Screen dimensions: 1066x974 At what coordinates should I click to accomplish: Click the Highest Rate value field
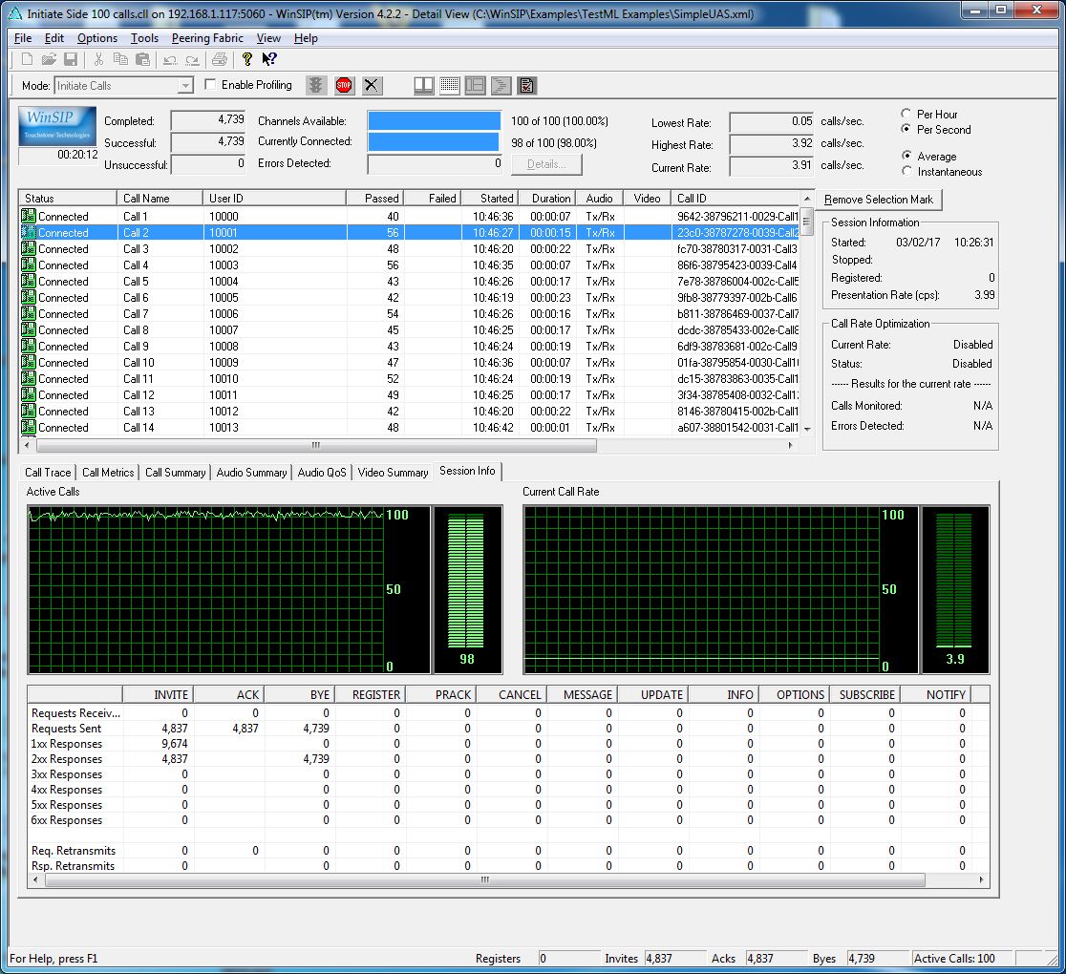pos(772,144)
